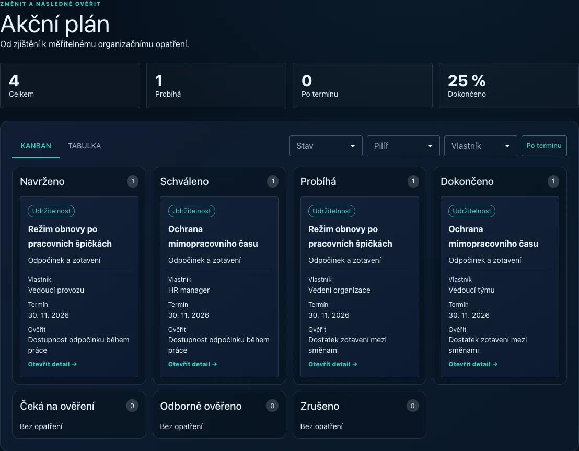
Task: Click Udržitelnost tag in Dokončeno card
Action: point(472,211)
